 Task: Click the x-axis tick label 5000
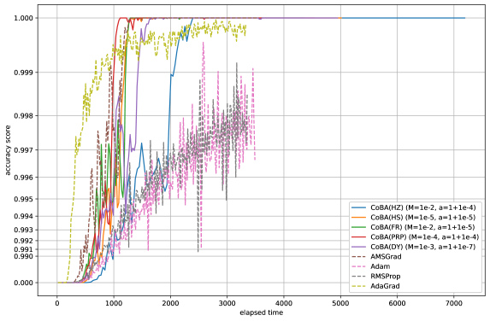click(341, 303)
